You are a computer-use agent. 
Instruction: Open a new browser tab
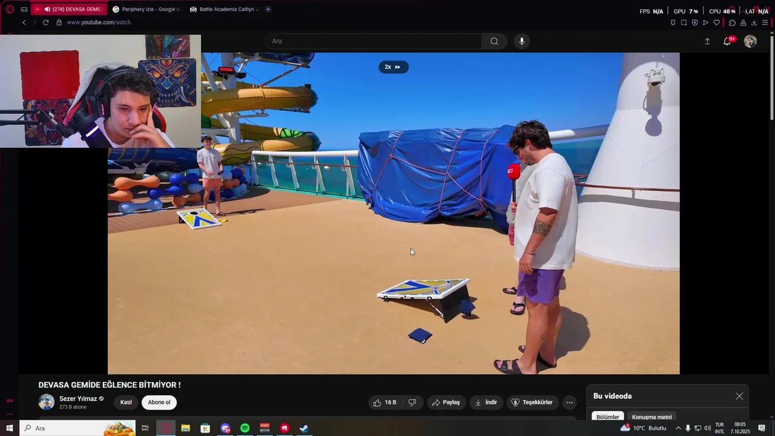pyautogui.click(x=268, y=9)
